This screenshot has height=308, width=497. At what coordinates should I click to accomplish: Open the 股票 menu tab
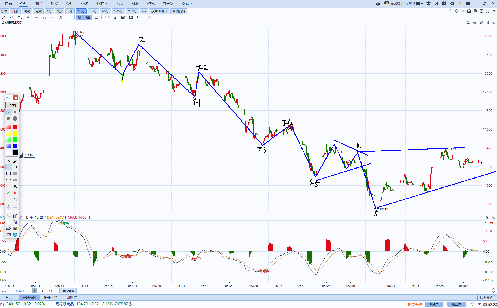tap(120, 4)
